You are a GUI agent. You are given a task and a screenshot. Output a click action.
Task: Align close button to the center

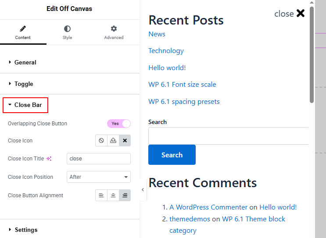(x=113, y=195)
